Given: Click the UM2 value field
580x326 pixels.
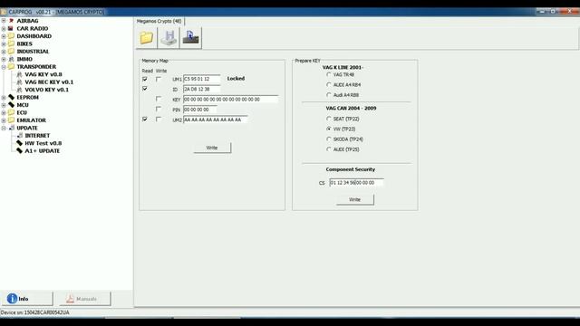Looking at the screenshot, I should [x=216, y=120].
